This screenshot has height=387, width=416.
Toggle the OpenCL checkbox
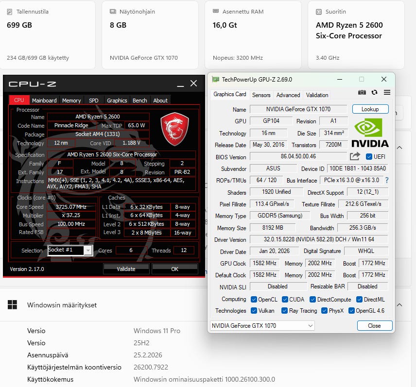254,299
